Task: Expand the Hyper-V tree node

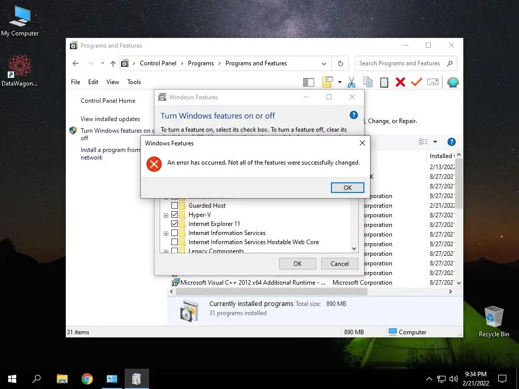Action: coord(166,215)
